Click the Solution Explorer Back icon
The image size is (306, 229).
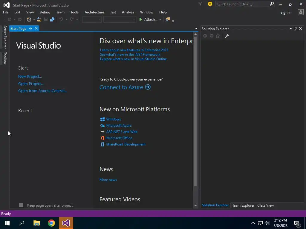[205, 36]
